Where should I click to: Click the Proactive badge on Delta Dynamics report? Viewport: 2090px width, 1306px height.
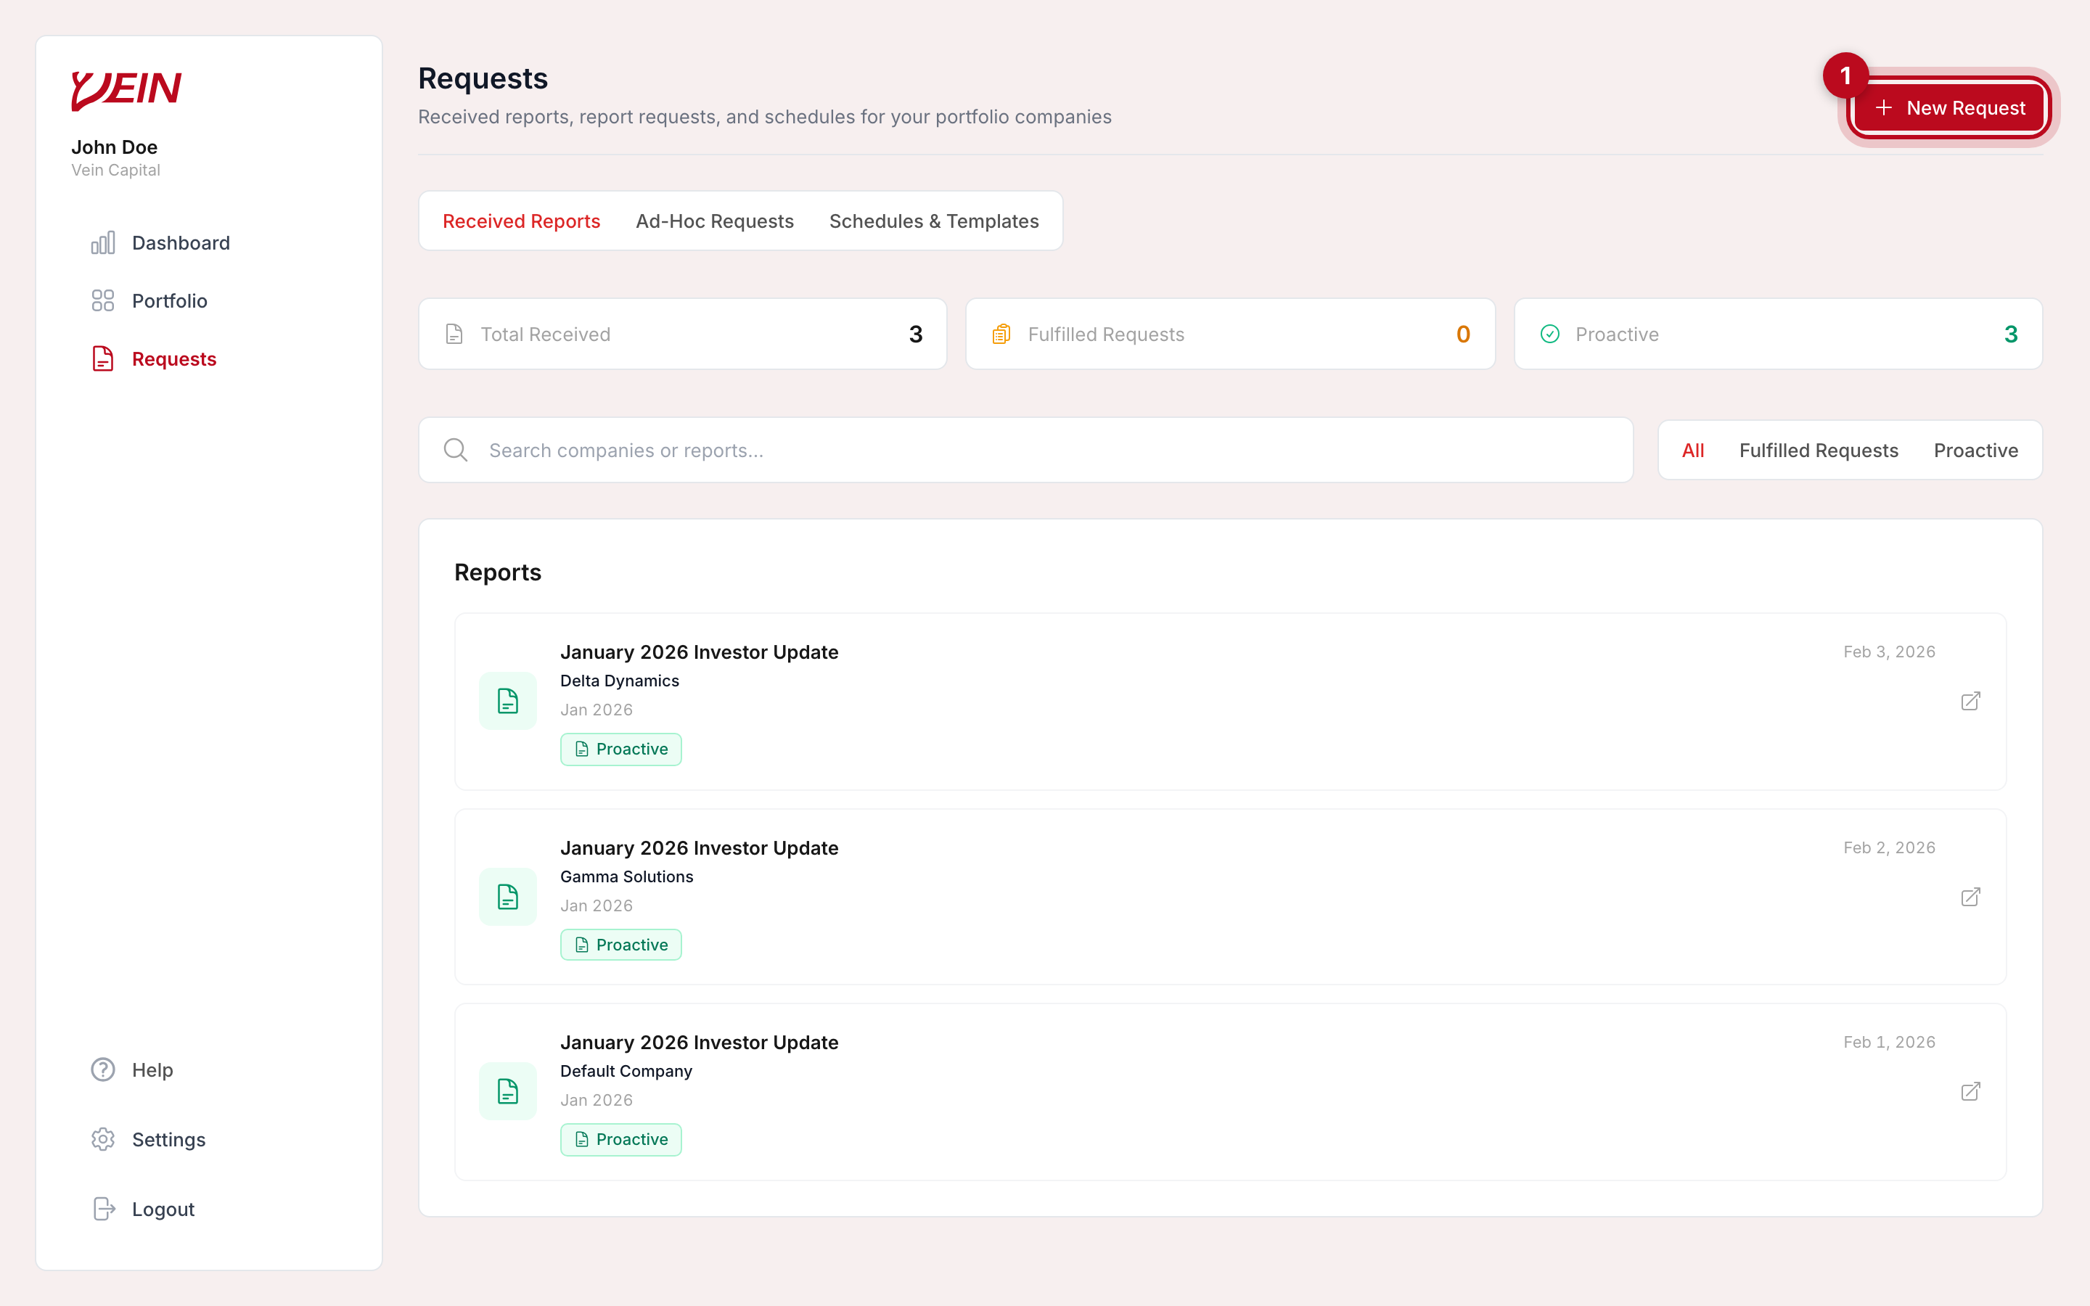(x=621, y=749)
